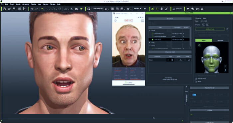This screenshot has height=123, width=233.
Task: Click the Mapping list icon
Action: (x=207, y=25)
